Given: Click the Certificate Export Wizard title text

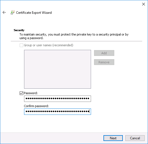Looking at the screenshot, I should pyautogui.click(x=34, y=13).
